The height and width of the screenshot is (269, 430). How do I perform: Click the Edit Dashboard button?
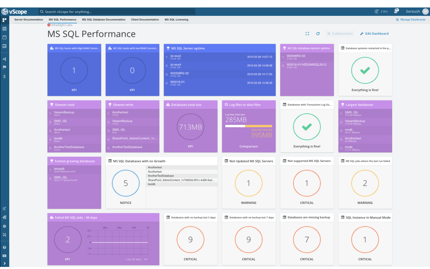click(x=374, y=34)
